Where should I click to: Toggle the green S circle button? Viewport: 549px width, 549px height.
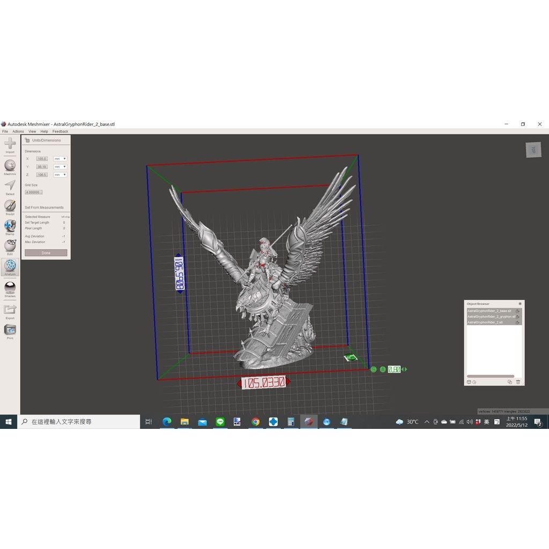click(373, 369)
